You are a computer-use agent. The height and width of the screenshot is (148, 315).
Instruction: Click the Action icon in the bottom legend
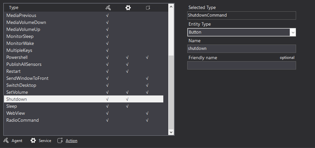tap(60, 141)
